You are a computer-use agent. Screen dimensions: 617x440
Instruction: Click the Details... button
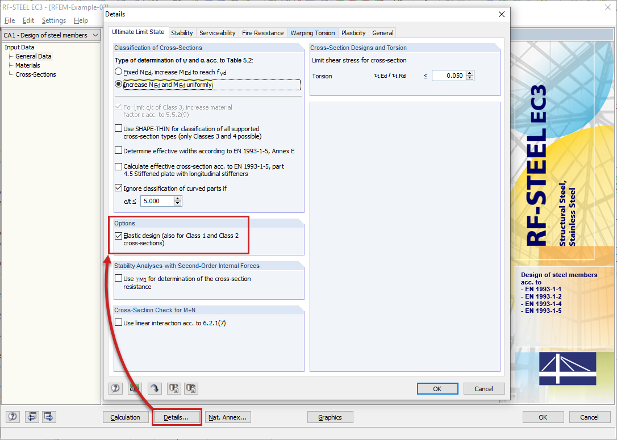pos(177,417)
